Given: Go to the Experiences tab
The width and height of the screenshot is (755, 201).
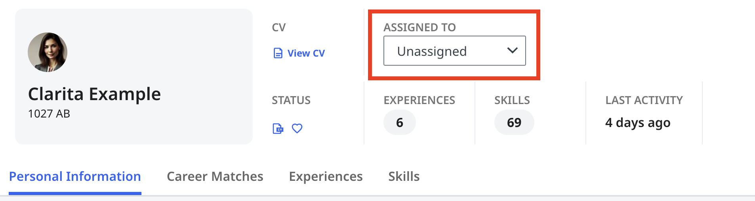Looking at the screenshot, I should pyautogui.click(x=326, y=176).
